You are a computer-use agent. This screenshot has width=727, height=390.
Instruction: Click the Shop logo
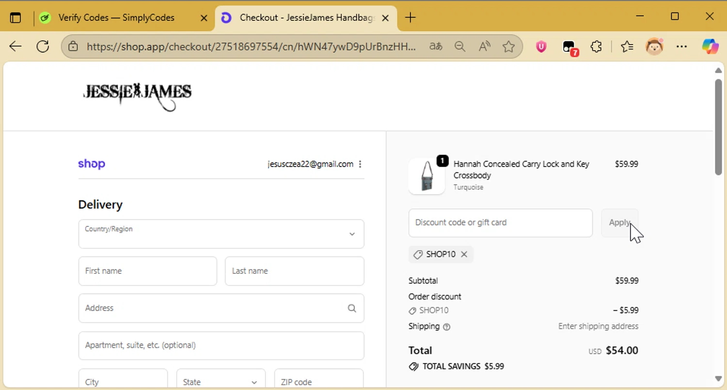point(92,164)
